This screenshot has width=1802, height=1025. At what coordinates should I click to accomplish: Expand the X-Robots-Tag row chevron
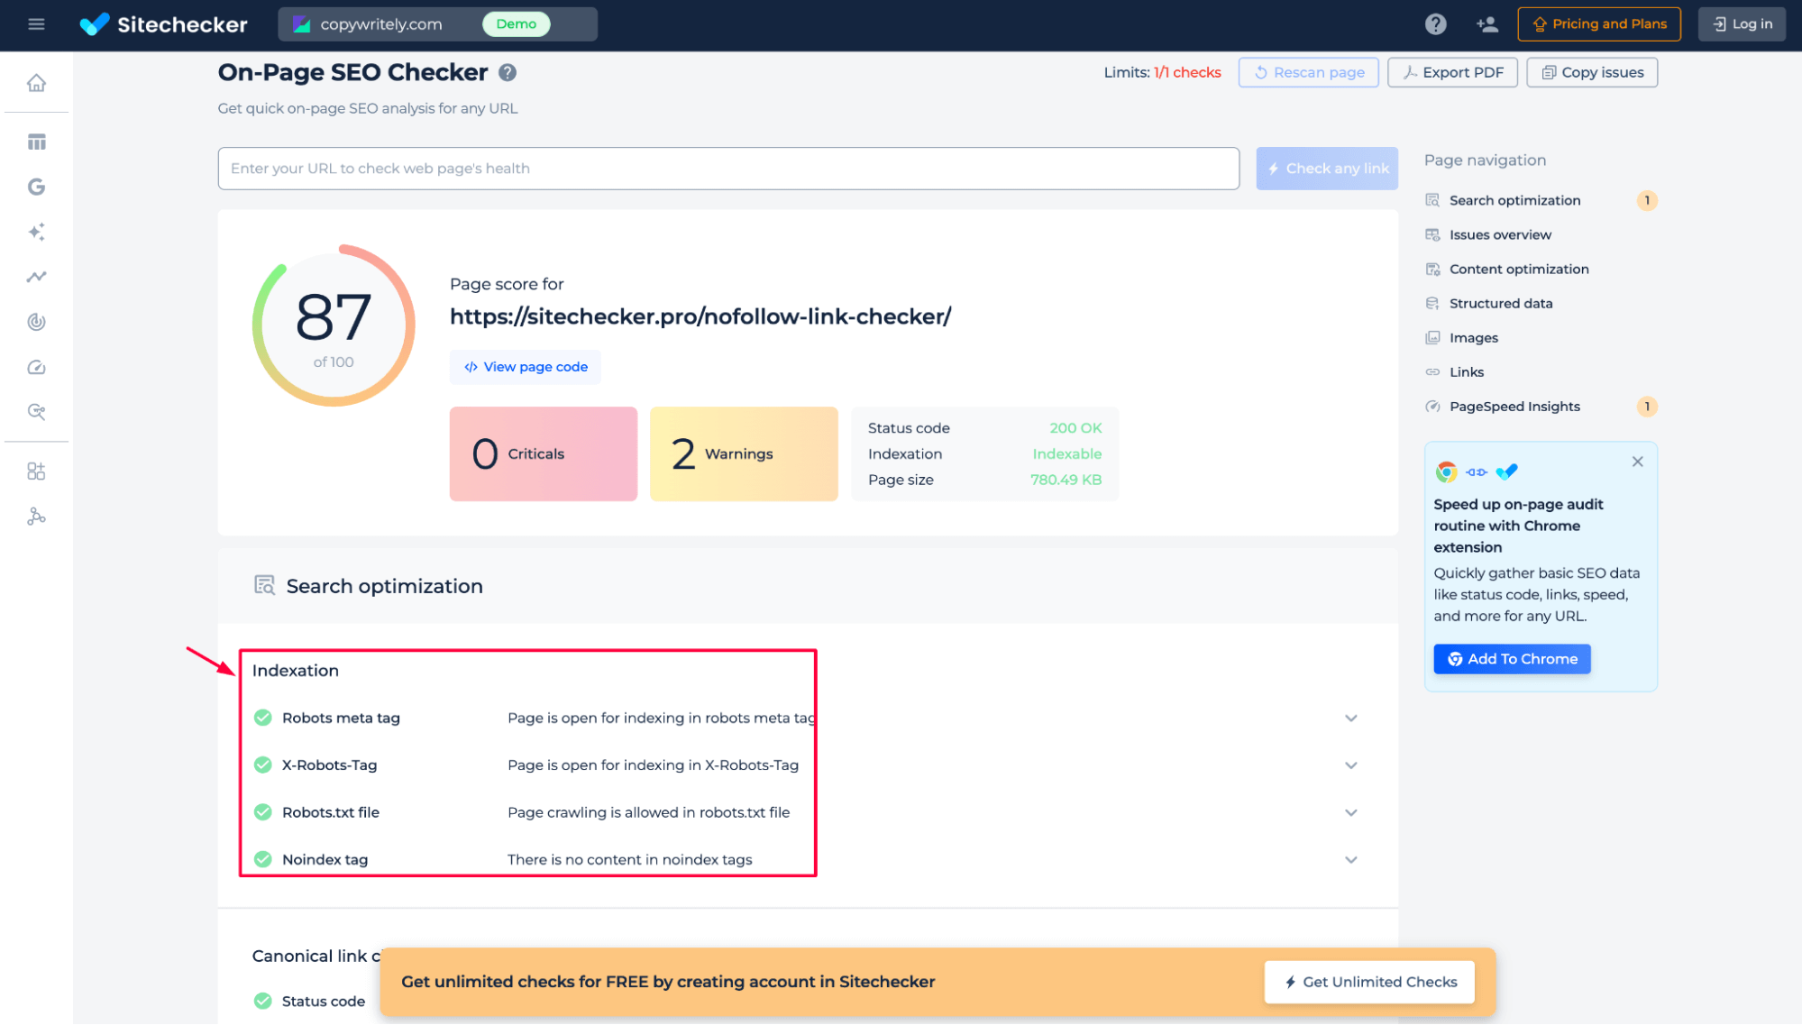tap(1350, 764)
